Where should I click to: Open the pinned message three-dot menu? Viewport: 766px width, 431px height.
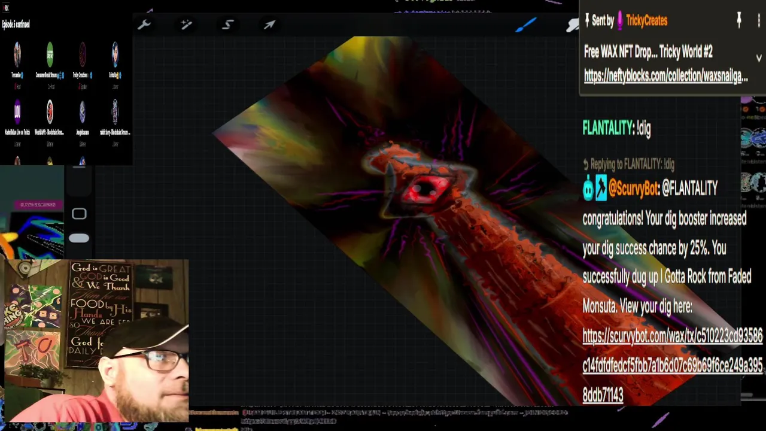pos(759,20)
